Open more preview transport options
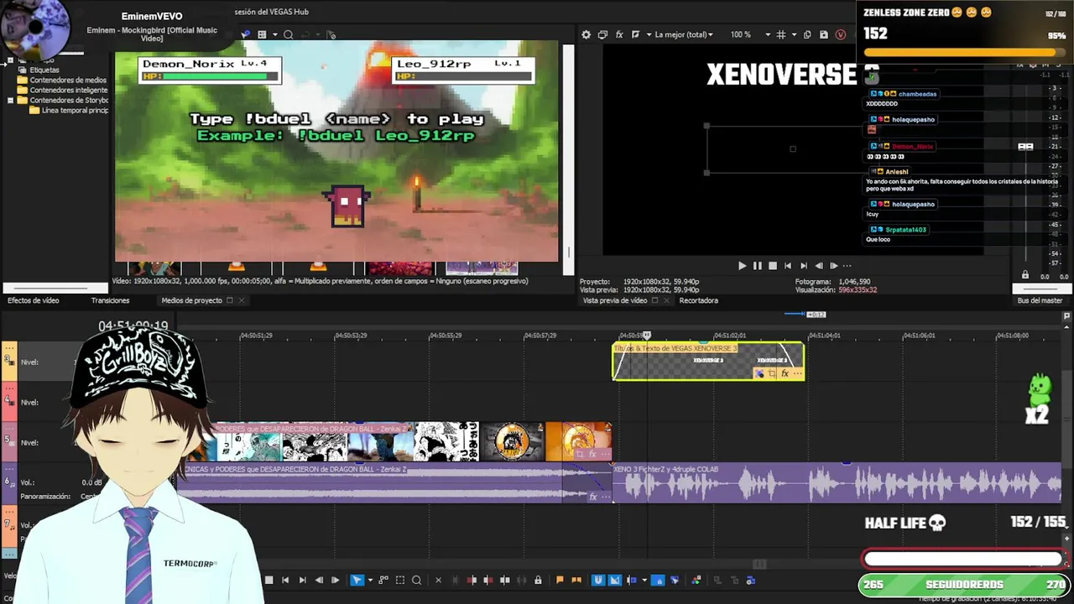 pos(847,266)
